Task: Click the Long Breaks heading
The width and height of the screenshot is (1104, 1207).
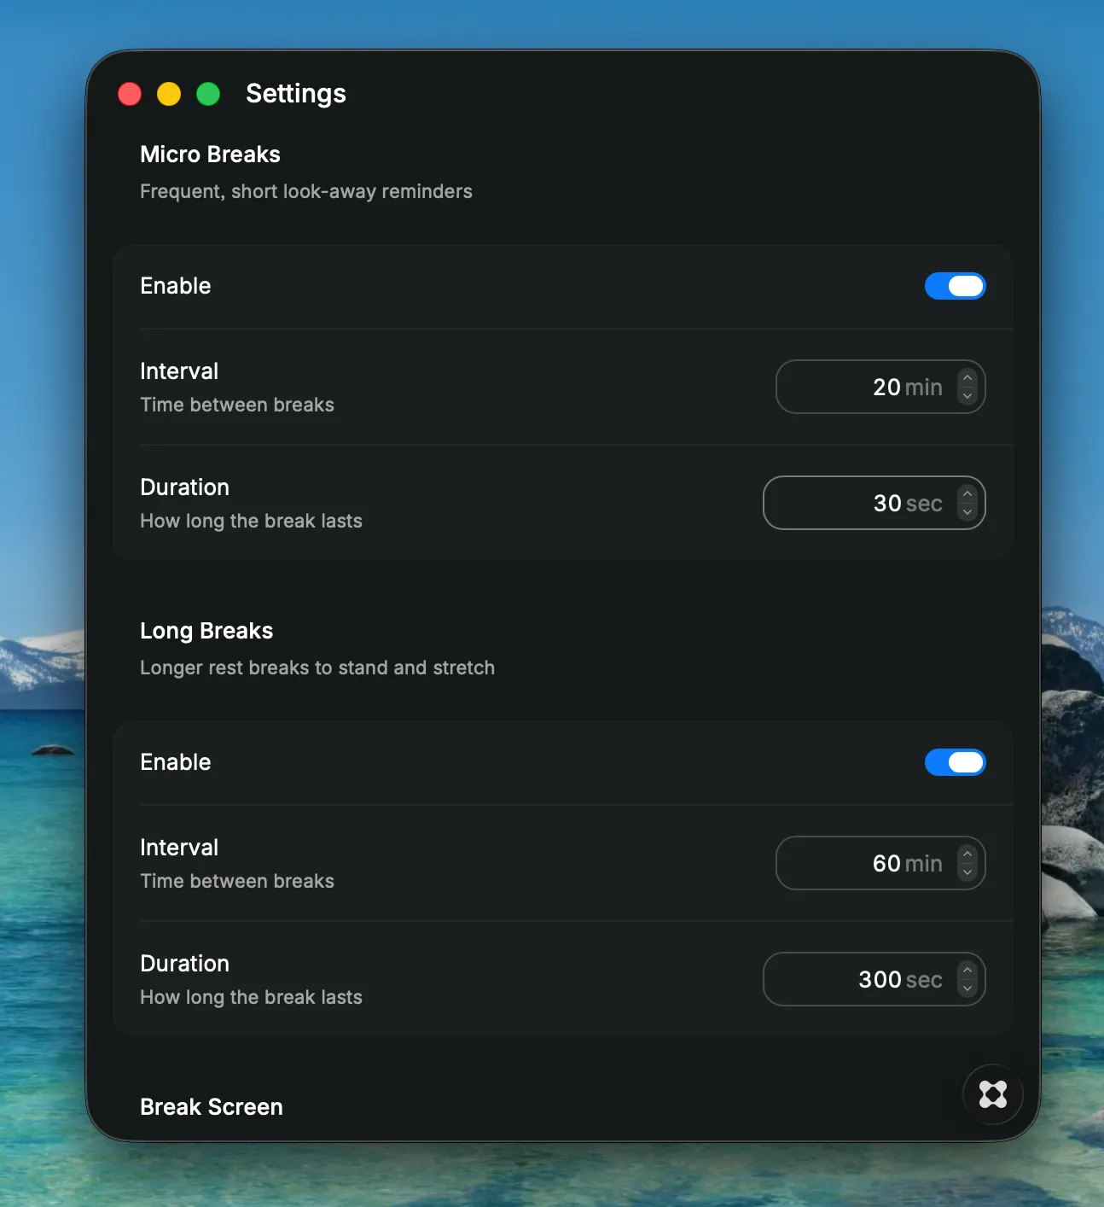Action: [206, 631]
